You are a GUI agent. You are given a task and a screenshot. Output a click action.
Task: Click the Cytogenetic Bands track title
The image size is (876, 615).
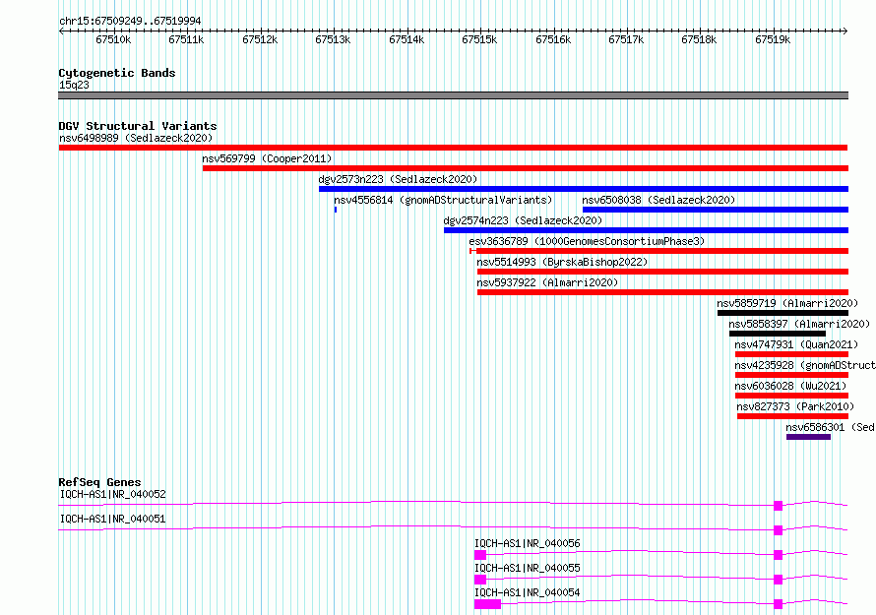117,73
